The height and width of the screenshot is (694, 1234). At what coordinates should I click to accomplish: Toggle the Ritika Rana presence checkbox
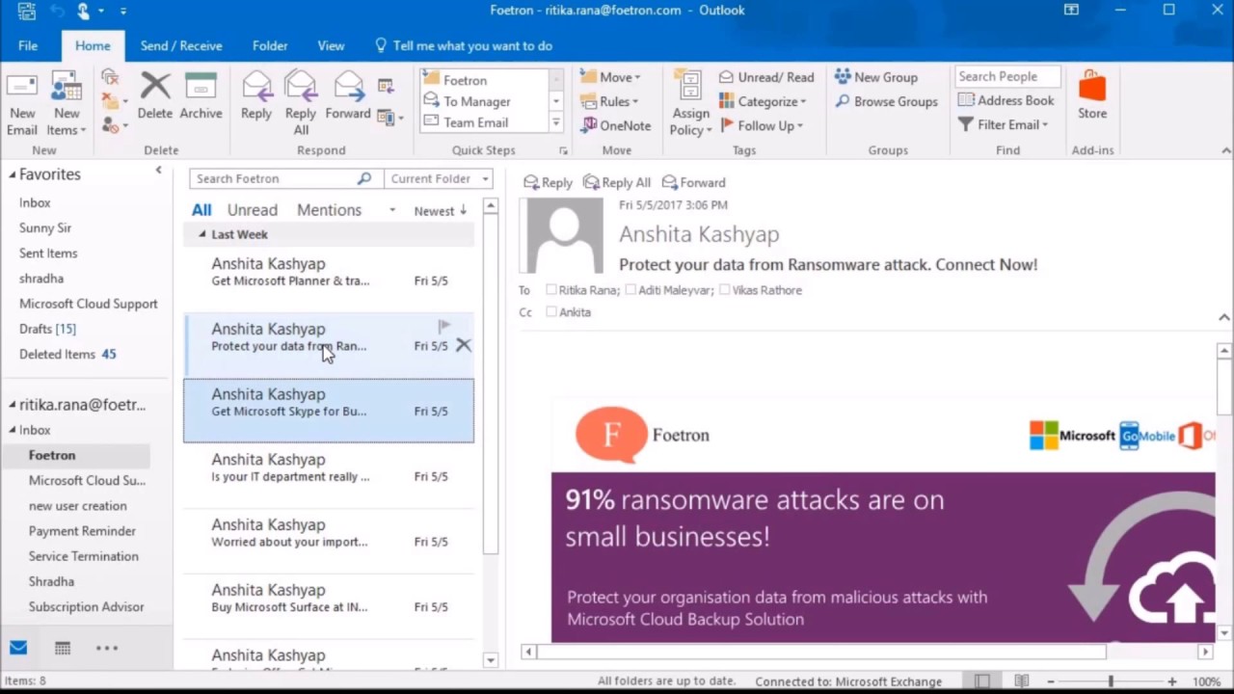[551, 289]
